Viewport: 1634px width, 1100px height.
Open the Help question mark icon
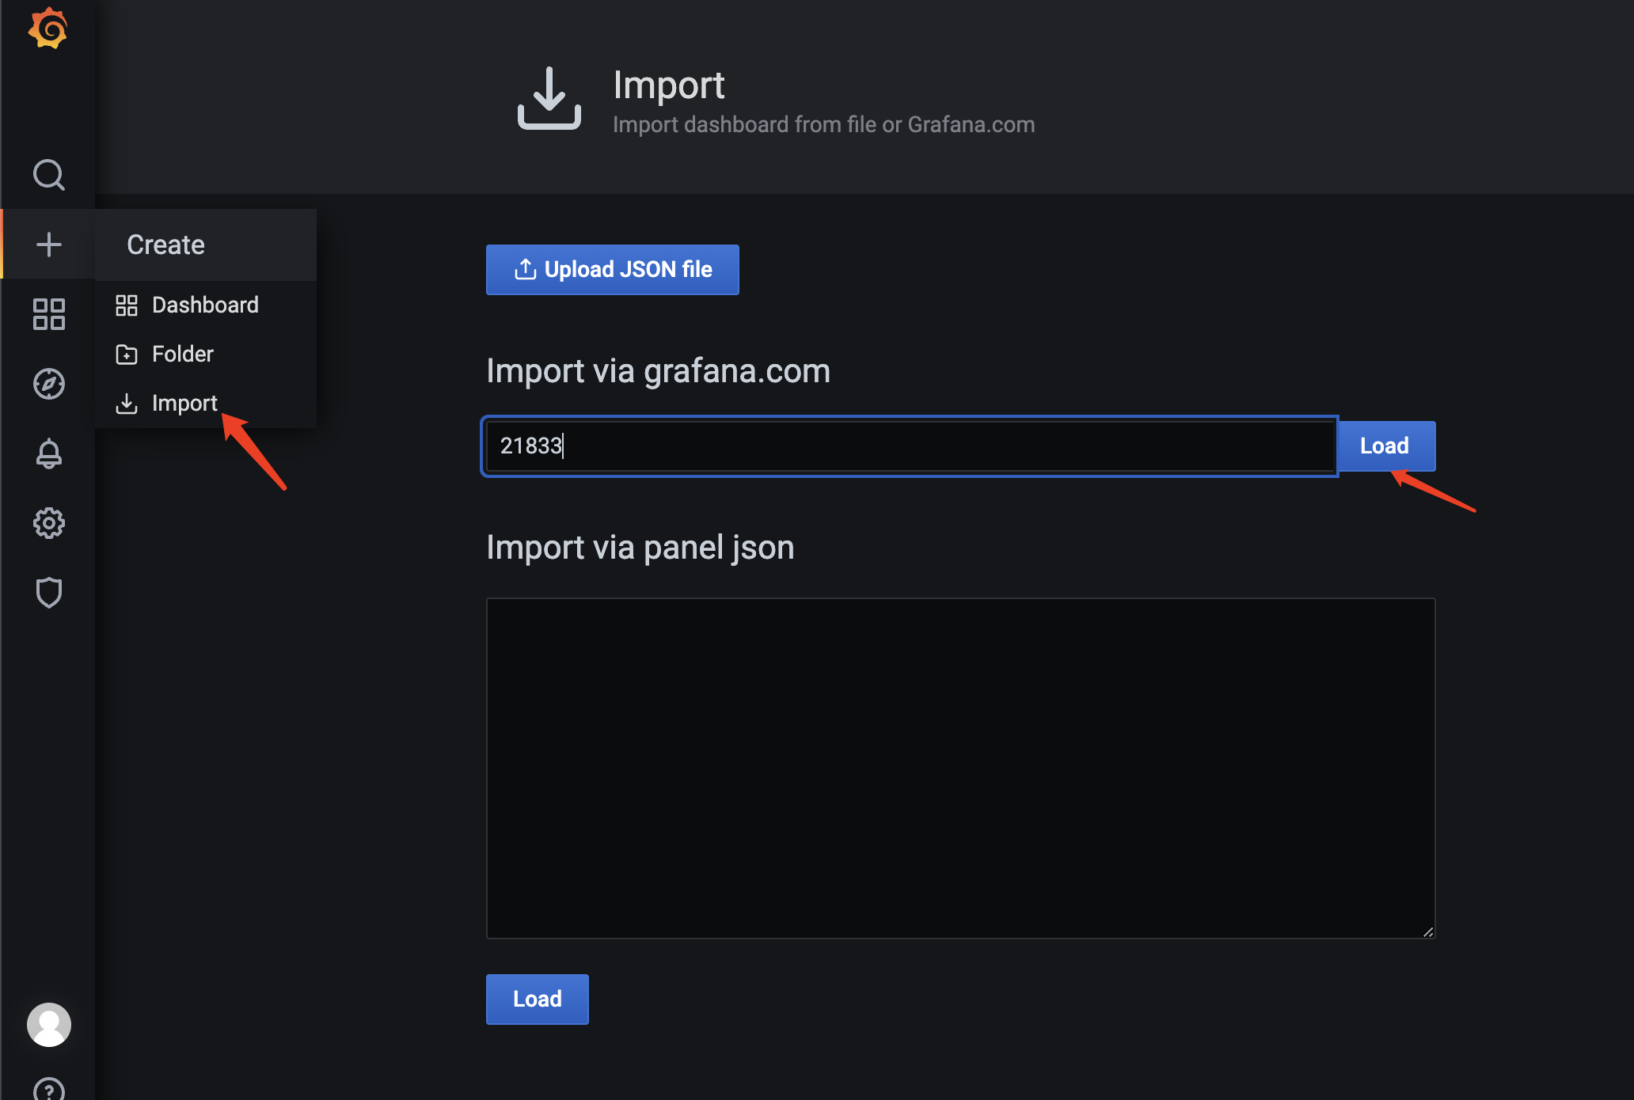(x=48, y=1091)
